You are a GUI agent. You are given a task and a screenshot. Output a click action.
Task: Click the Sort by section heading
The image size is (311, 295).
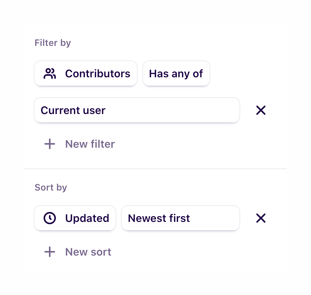coord(50,187)
